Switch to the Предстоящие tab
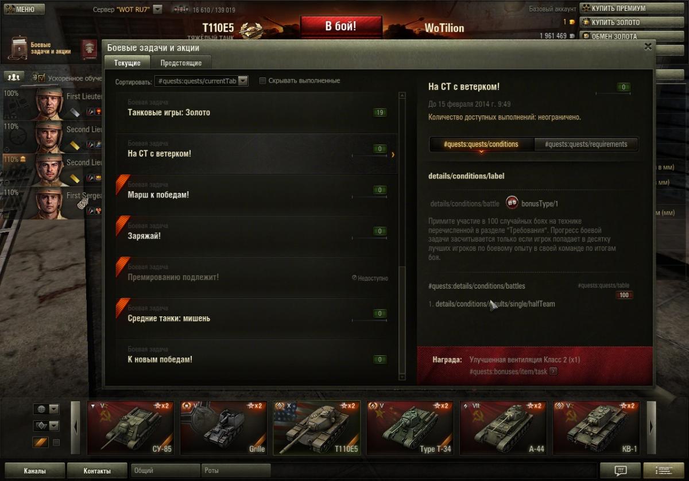The image size is (689, 481). (x=181, y=63)
